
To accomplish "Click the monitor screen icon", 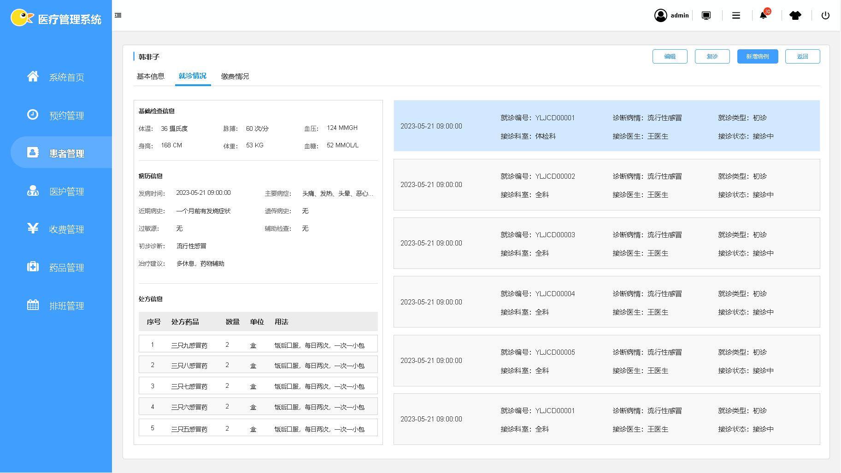I will click(706, 16).
